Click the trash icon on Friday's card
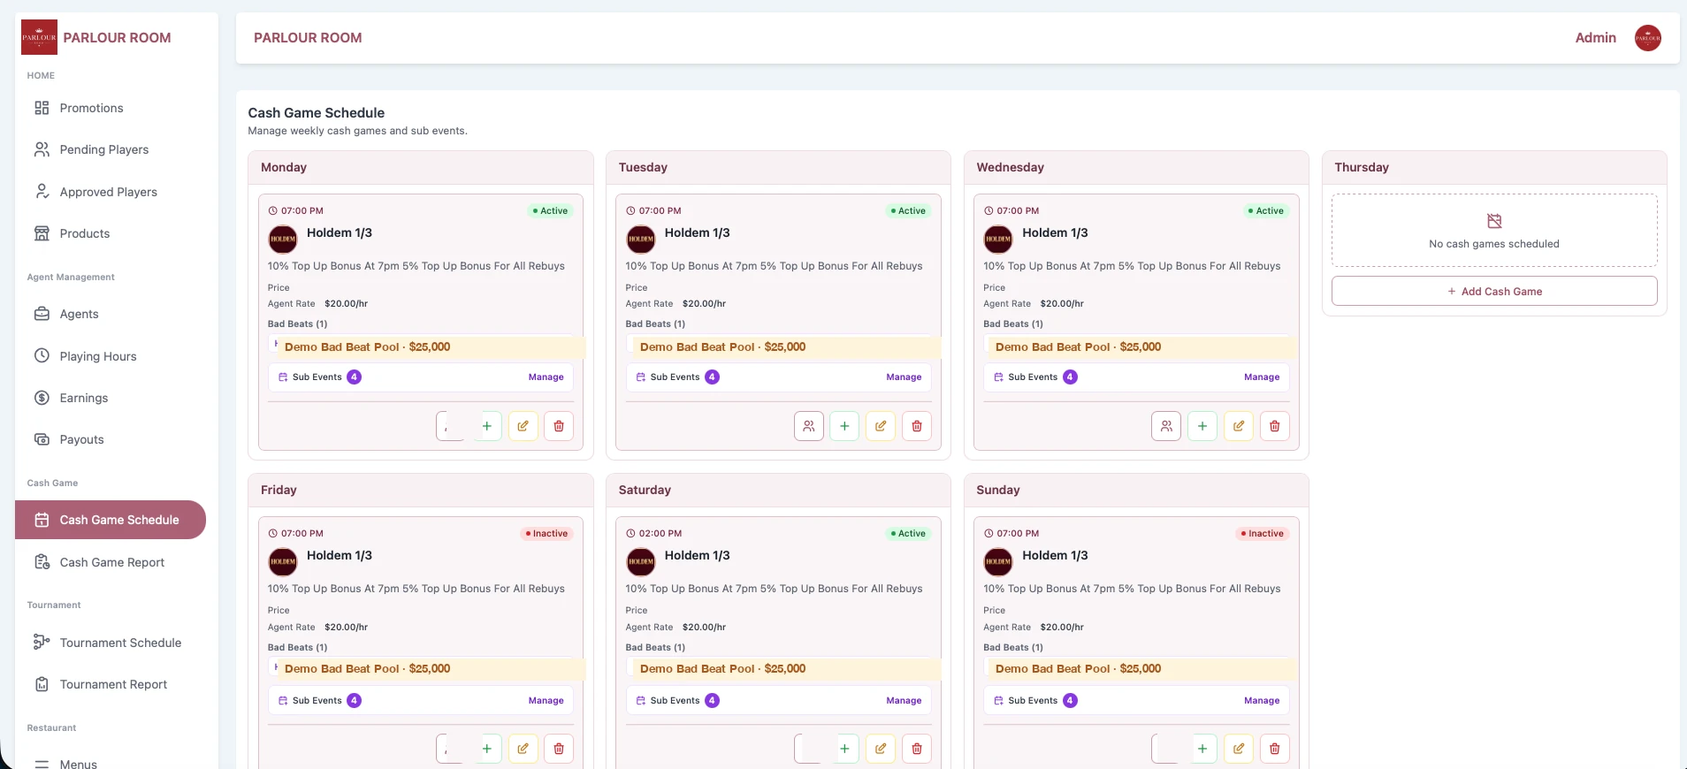This screenshot has height=769, width=1687. pos(559,749)
